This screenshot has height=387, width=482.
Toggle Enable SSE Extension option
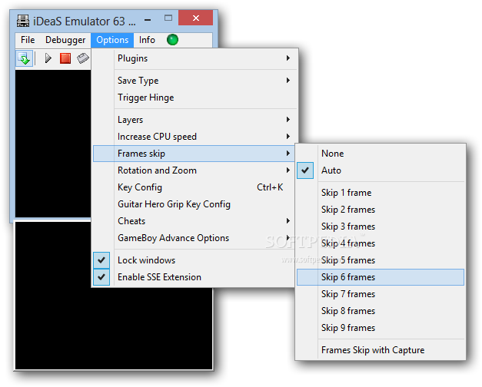point(194,277)
